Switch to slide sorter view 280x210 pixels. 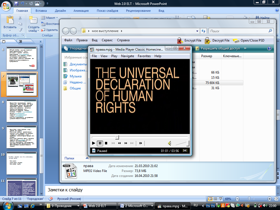click(x=215, y=199)
